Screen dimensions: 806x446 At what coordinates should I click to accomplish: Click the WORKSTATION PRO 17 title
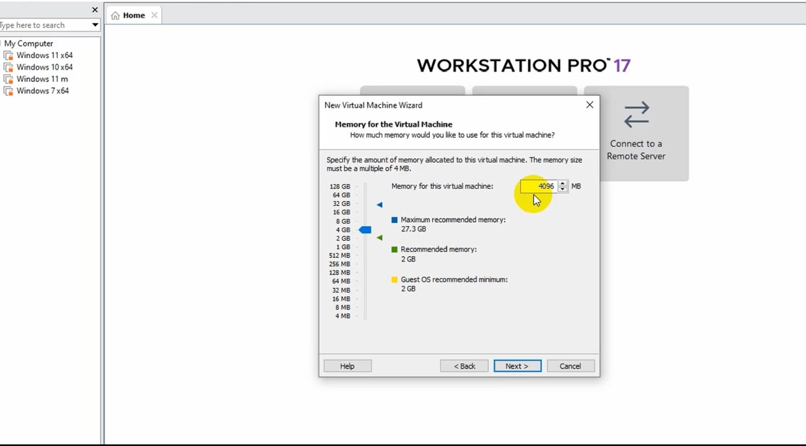(523, 65)
